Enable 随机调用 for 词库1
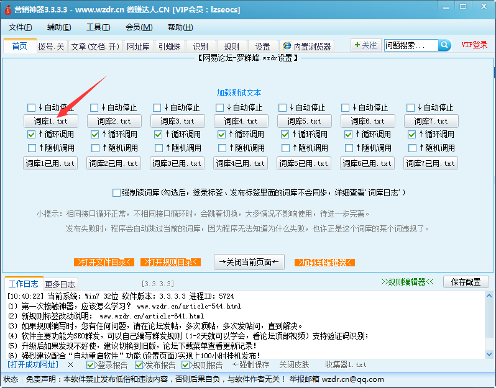 pos(32,148)
